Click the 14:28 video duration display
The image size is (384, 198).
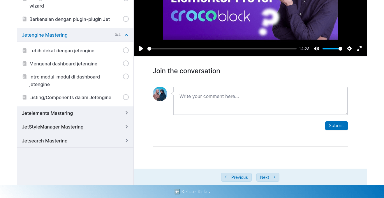coord(304,49)
